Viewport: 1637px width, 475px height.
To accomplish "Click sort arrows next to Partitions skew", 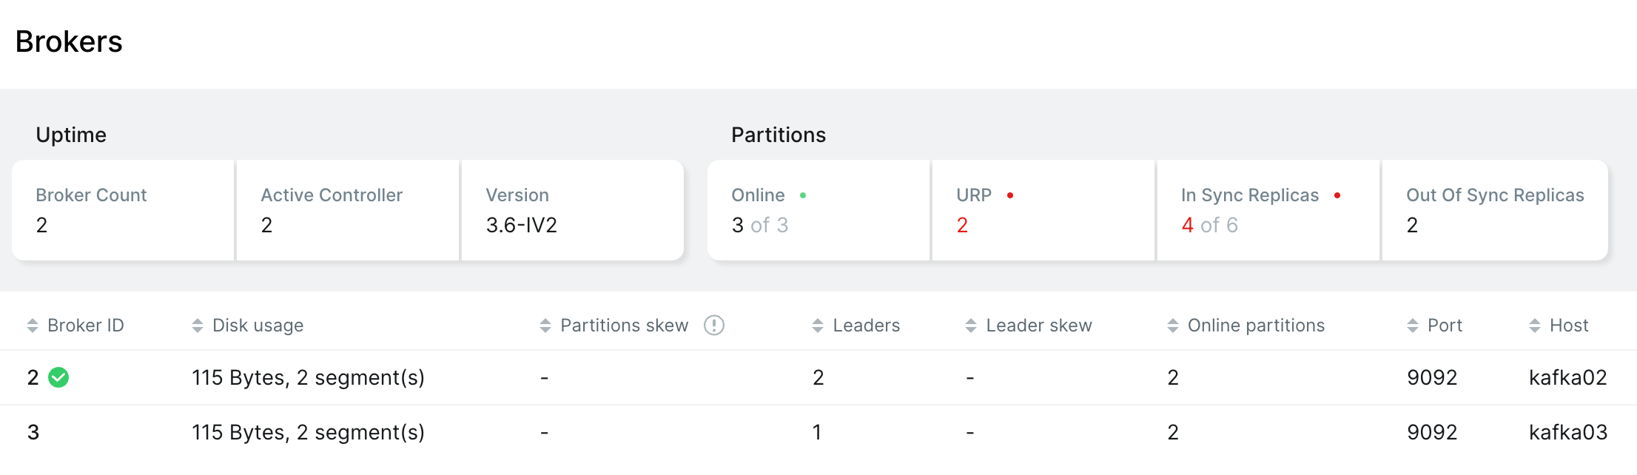I will [x=545, y=326].
